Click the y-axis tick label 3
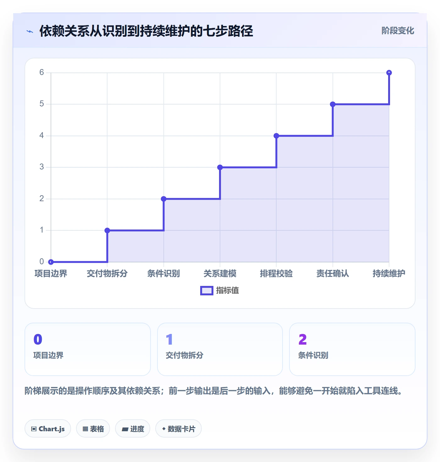 tap(41, 167)
